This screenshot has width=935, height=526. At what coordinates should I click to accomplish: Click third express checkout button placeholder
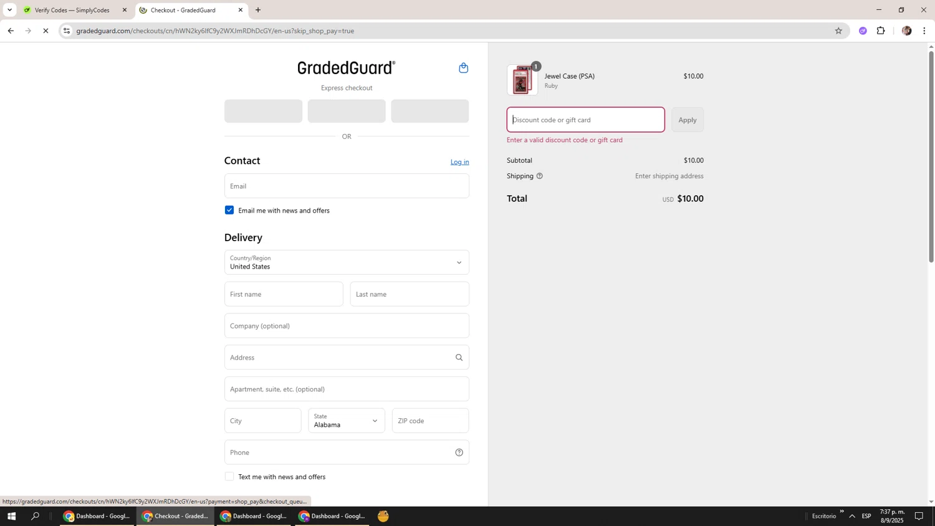pos(429,111)
